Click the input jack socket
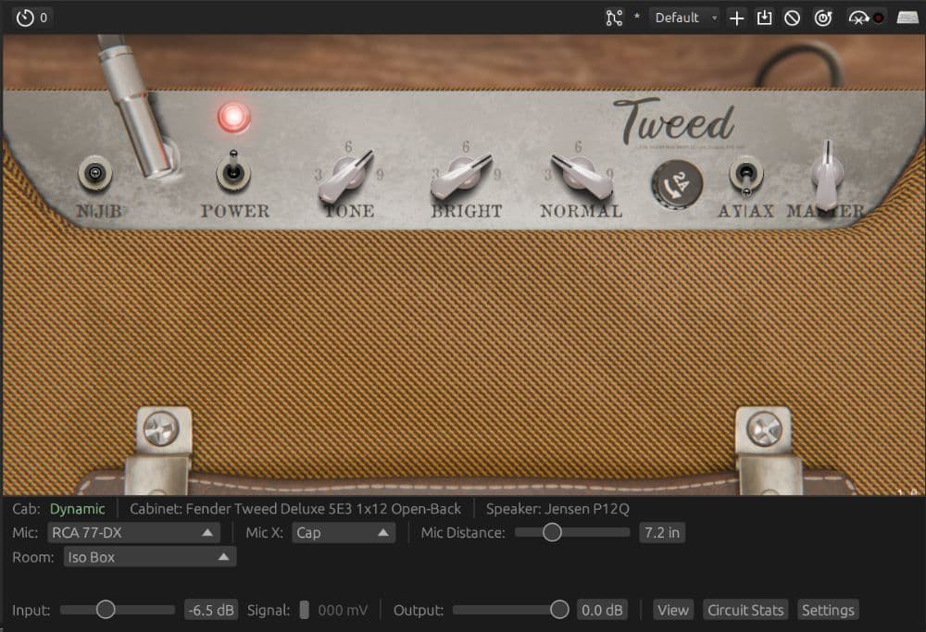This screenshot has height=632, width=926. tap(94, 173)
